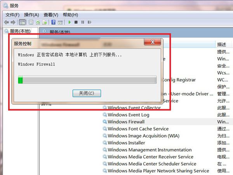Select 服务(本地) in the left tree
The width and height of the screenshot is (233, 175).
pos(20,31)
